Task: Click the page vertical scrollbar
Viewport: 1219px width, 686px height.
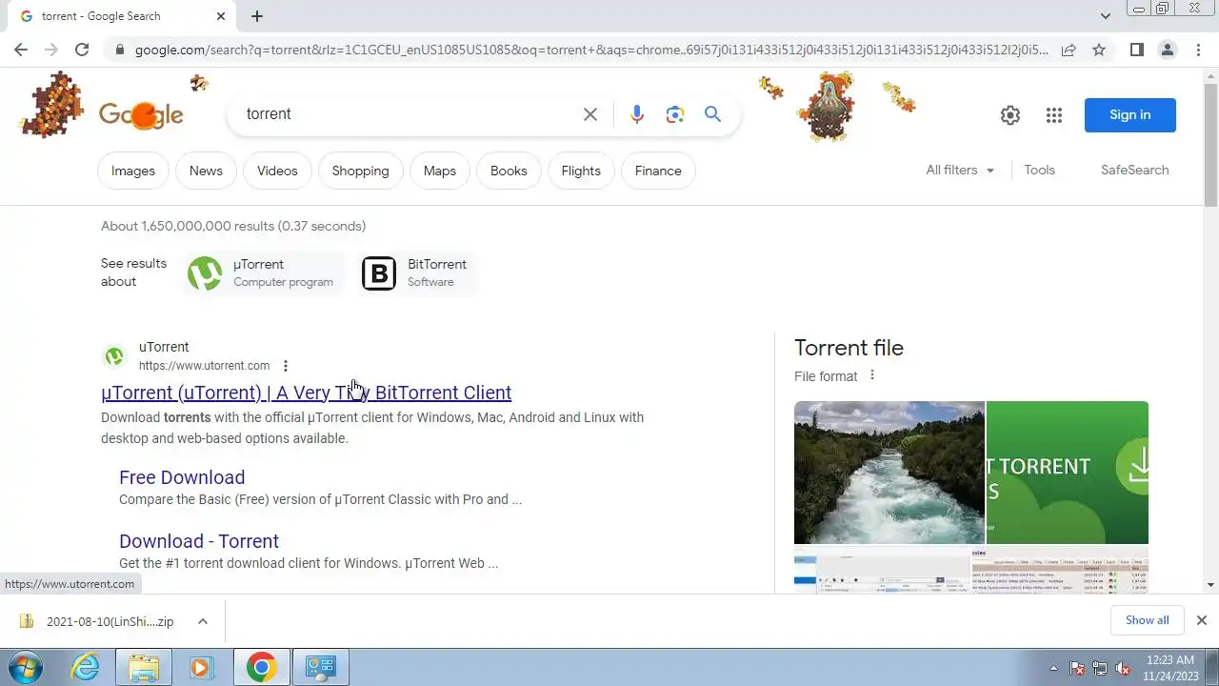Action: click(x=1210, y=143)
